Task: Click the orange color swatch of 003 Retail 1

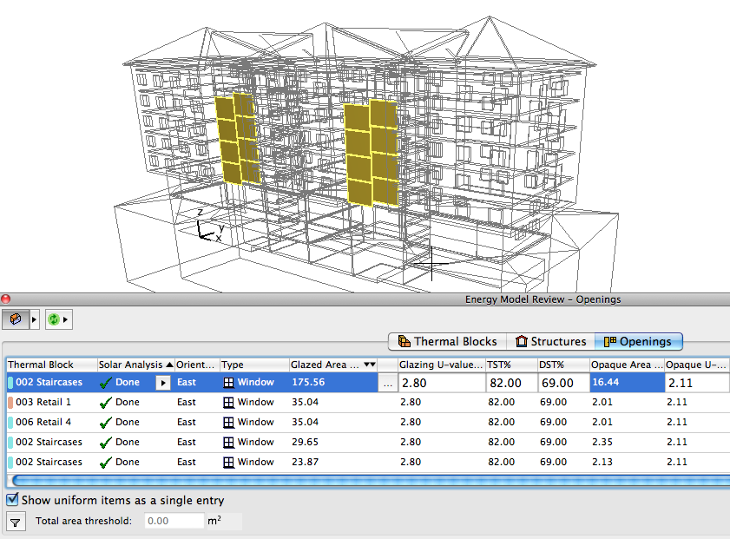Action: pos(10,402)
